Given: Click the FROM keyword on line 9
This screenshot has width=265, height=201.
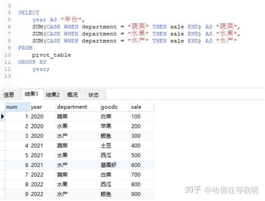Looking at the screenshot, I should (x=25, y=48).
